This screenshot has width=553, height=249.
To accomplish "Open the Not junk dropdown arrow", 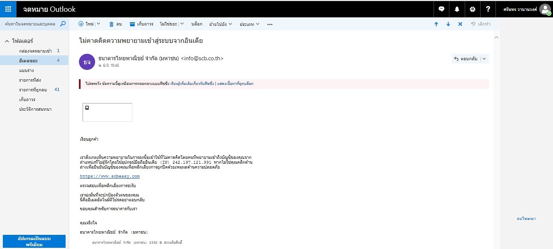I will click(182, 24).
